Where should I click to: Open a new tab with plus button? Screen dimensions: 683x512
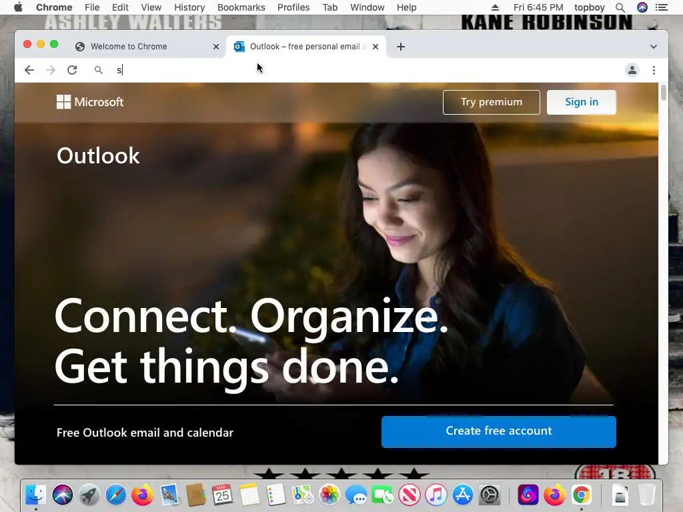401,47
